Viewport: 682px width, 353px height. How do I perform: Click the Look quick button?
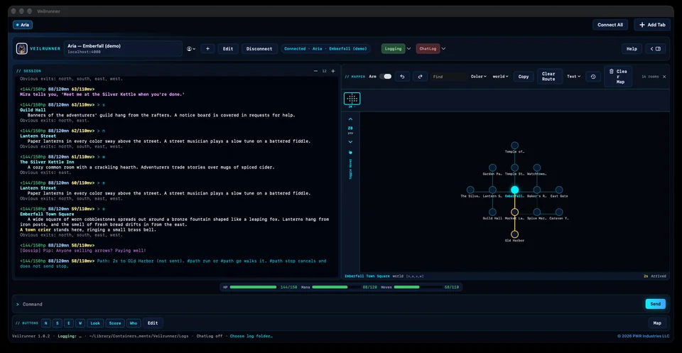point(95,323)
